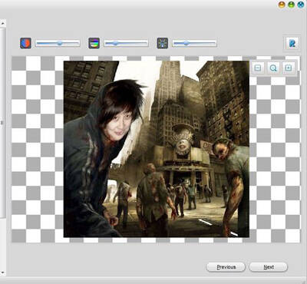The image size is (307, 284).
Task: Click the color balance slider handle
Action: (60, 43)
